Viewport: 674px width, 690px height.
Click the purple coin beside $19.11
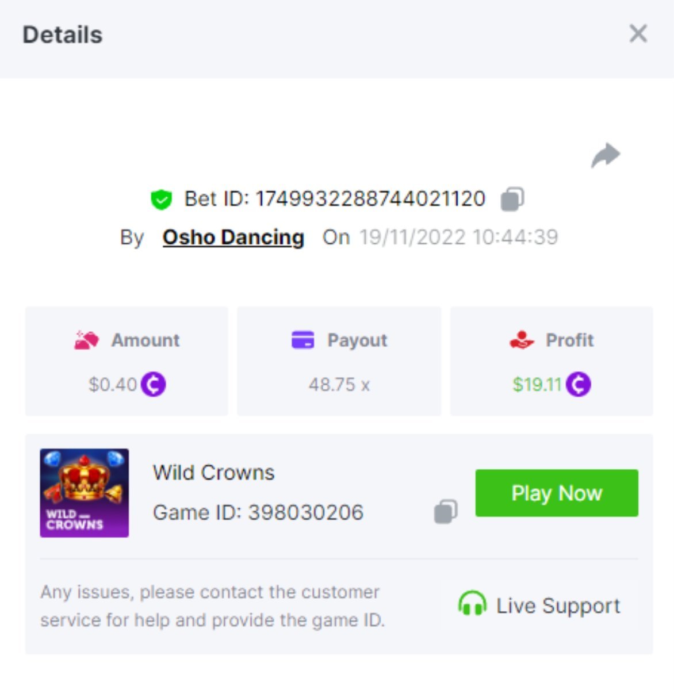[x=578, y=384]
